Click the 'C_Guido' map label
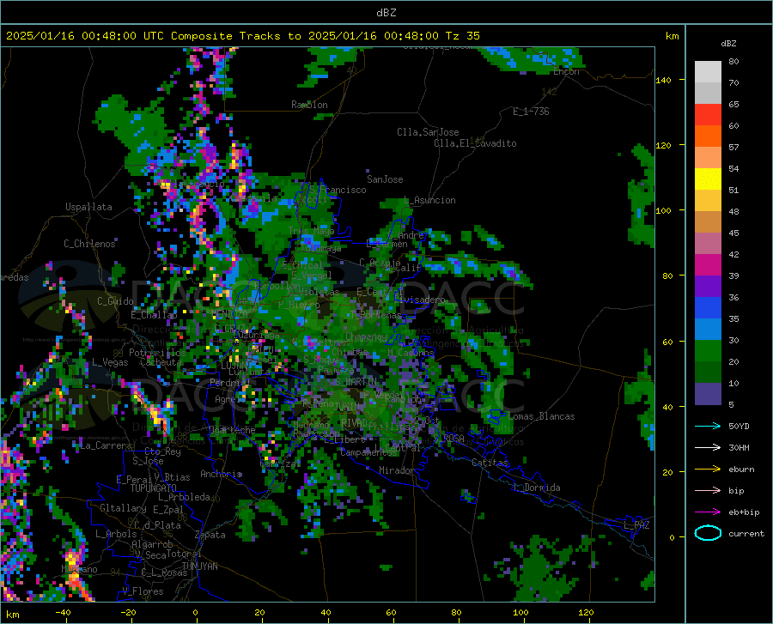This screenshot has height=624, width=773. click(x=115, y=301)
